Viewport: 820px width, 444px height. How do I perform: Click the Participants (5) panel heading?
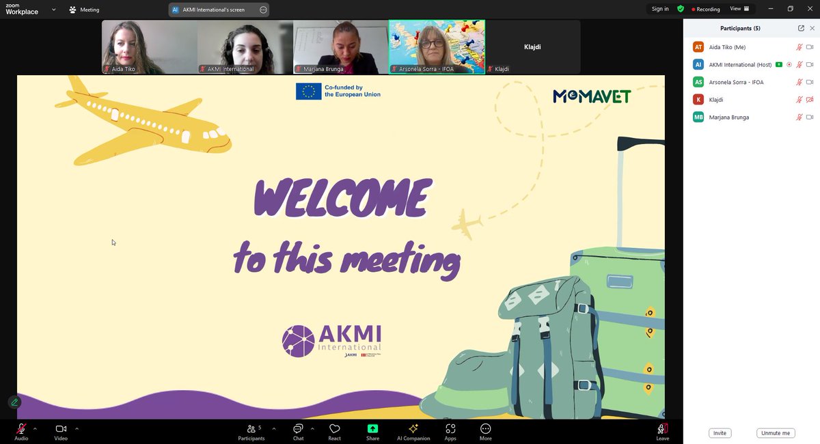point(740,28)
